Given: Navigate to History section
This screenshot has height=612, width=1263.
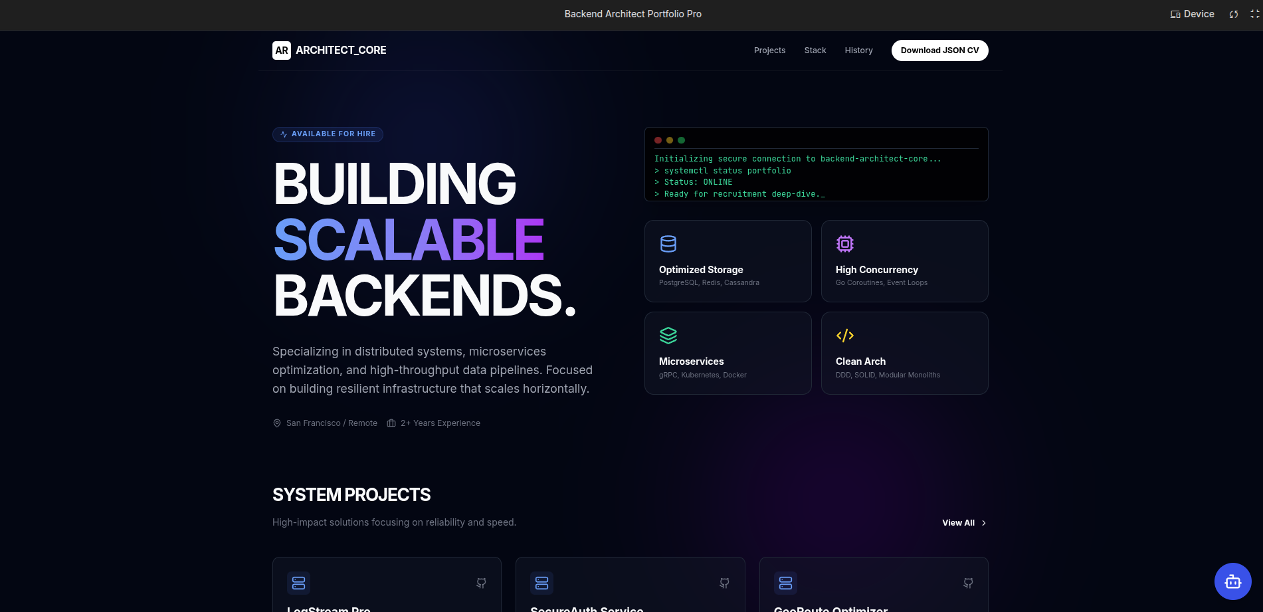Looking at the screenshot, I should [858, 51].
